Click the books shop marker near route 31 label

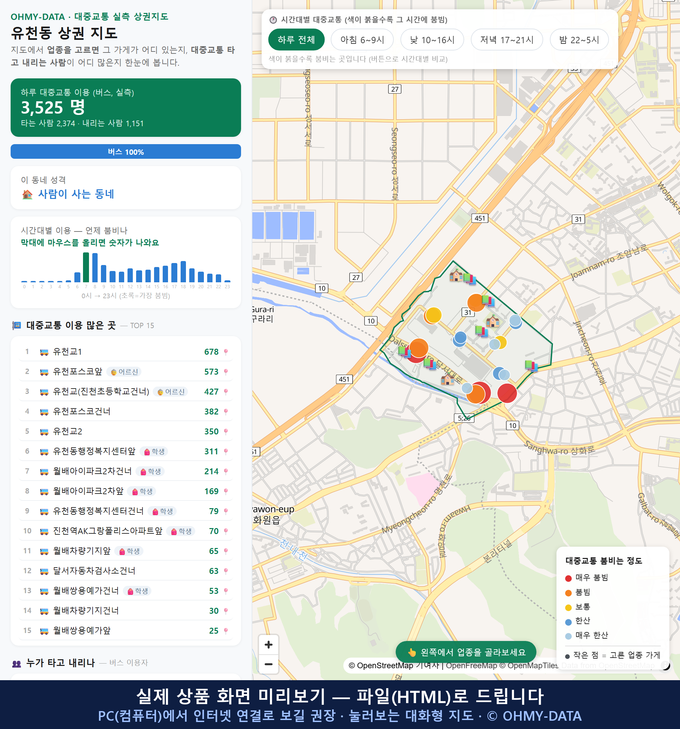click(488, 301)
